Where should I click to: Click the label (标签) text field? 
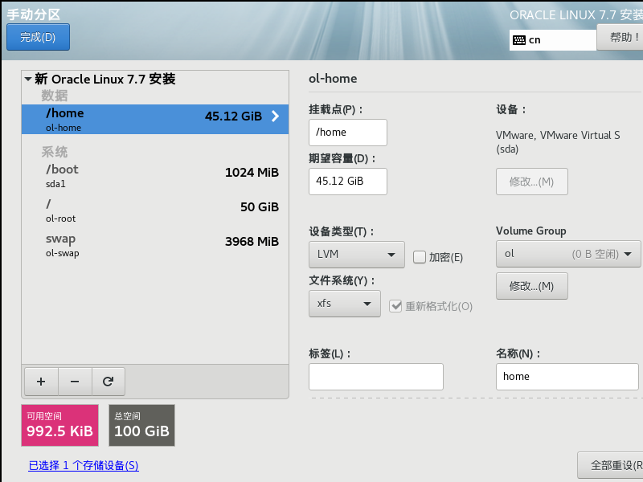click(375, 376)
